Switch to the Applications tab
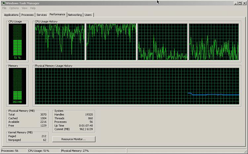 (x=11, y=15)
